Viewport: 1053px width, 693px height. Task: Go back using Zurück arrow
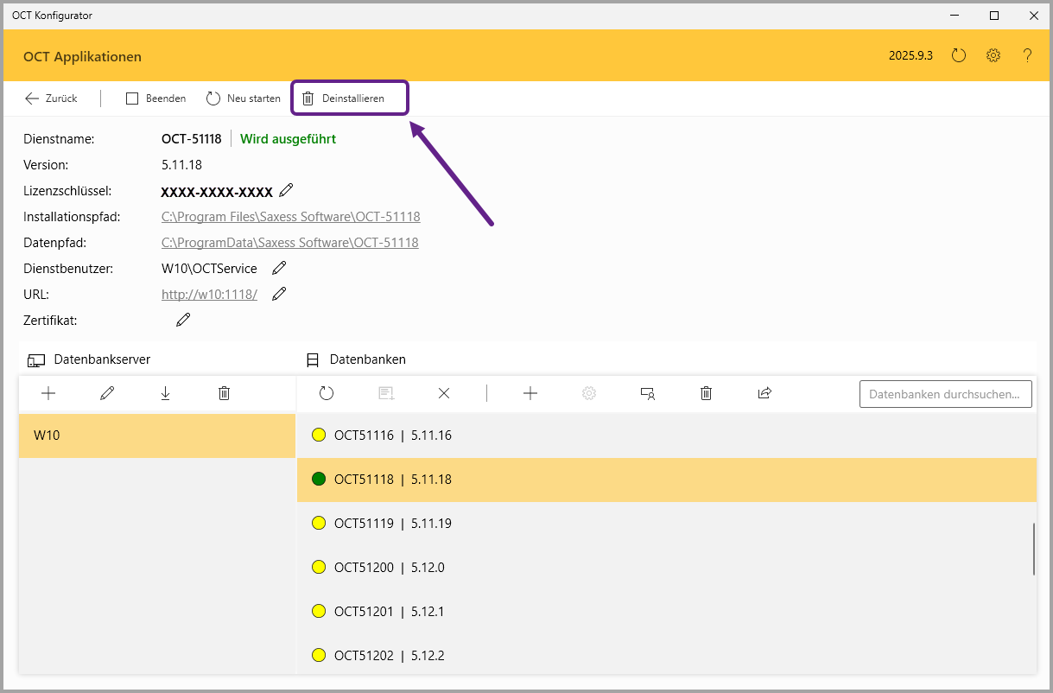(51, 99)
